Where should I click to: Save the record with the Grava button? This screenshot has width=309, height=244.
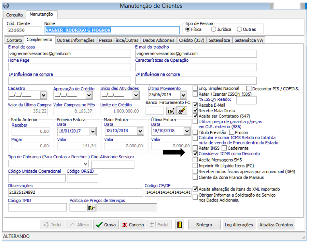pyautogui.click(x=106, y=225)
